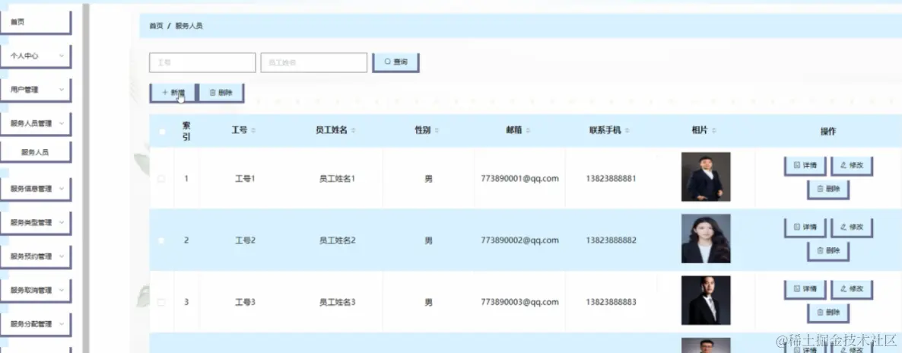Click the 操作 column header

tap(827, 132)
